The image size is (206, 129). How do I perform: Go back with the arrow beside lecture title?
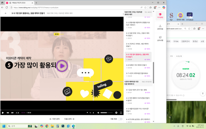point(6,13)
